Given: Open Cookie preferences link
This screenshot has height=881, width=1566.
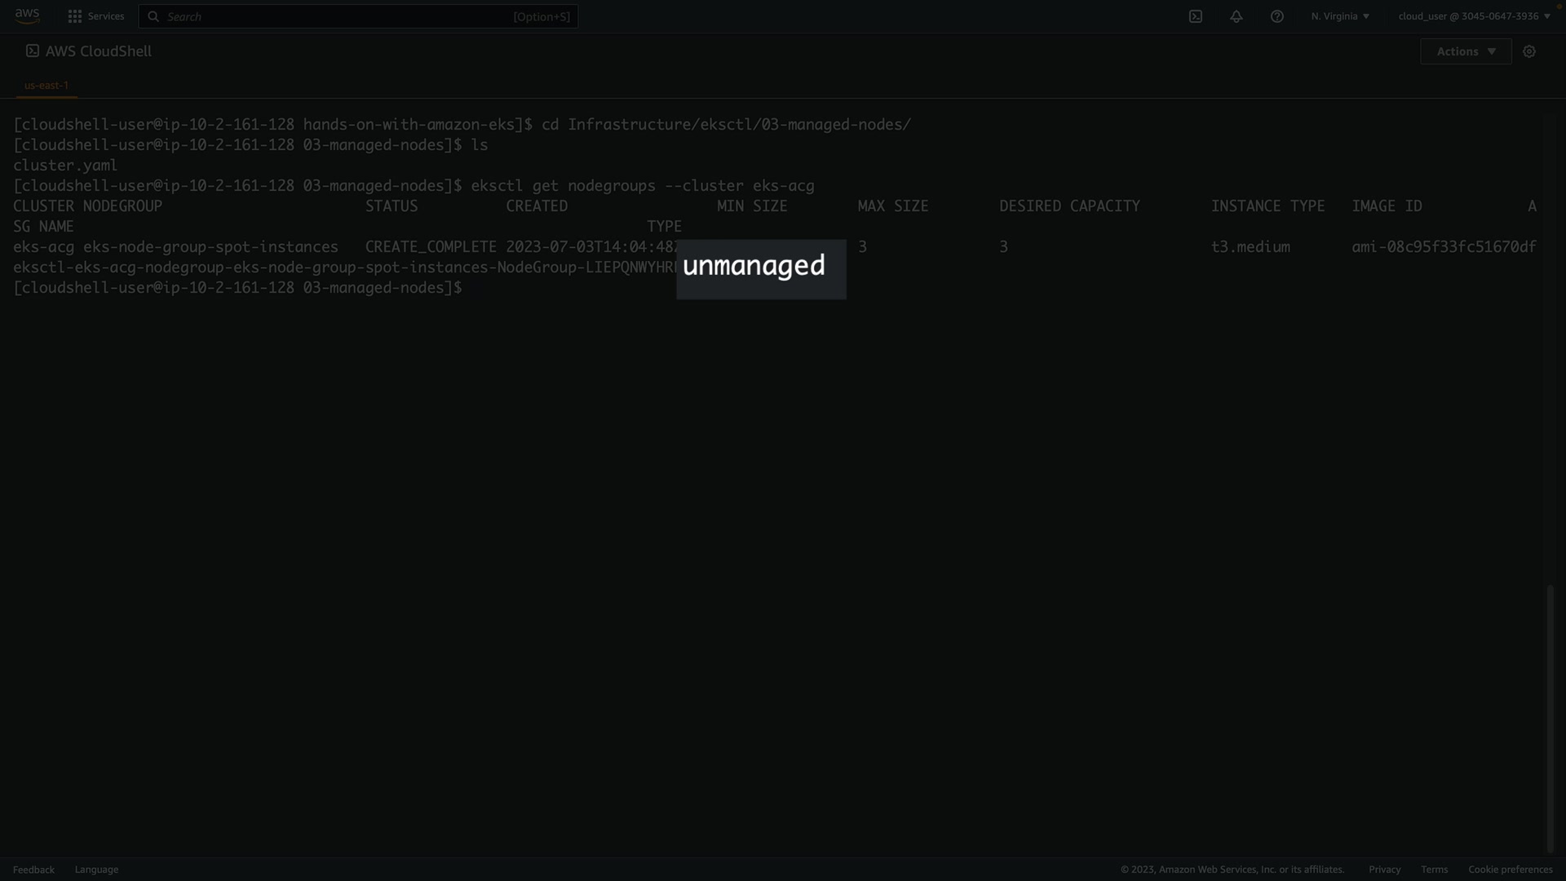Looking at the screenshot, I should [x=1510, y=870].
